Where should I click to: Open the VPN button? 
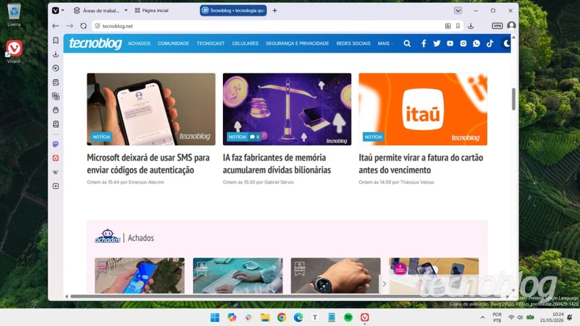[497, 26]
